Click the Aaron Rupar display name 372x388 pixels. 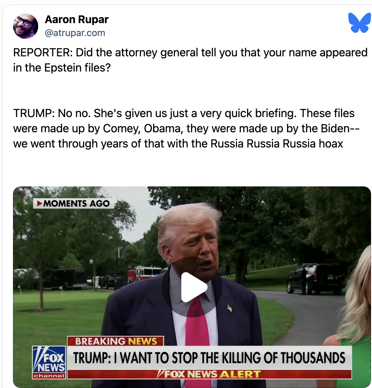coord(77,20)
